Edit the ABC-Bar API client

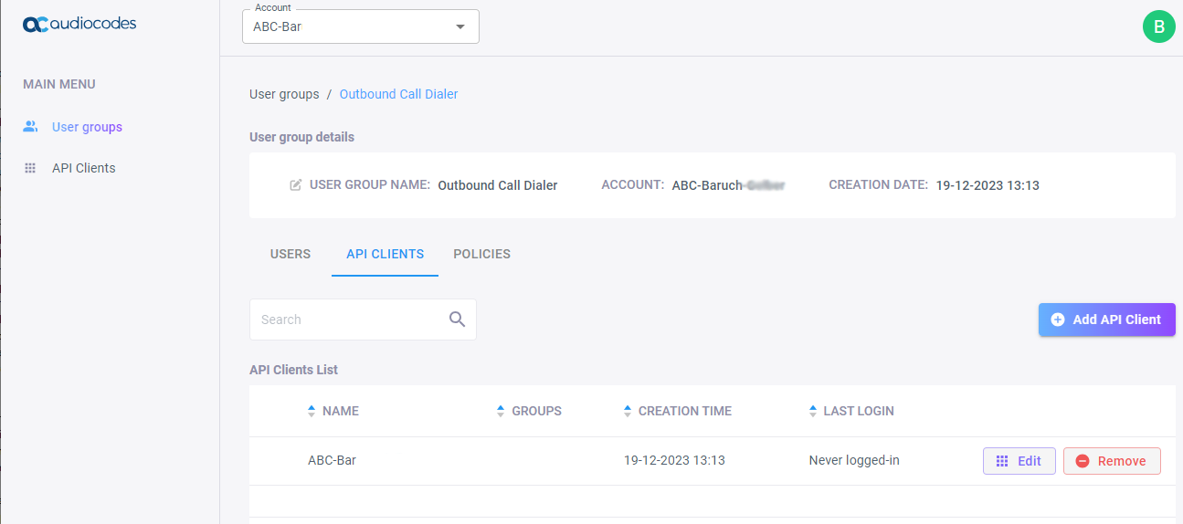click(x=1019, y=461)
